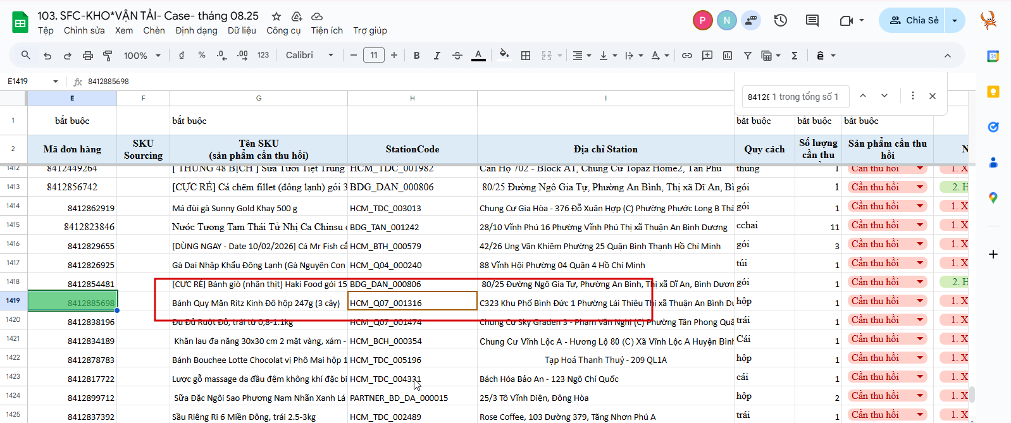This screenshot has height=423, width=1011.
Task: Open the fill color picker
Action: [x=504, y=55]
